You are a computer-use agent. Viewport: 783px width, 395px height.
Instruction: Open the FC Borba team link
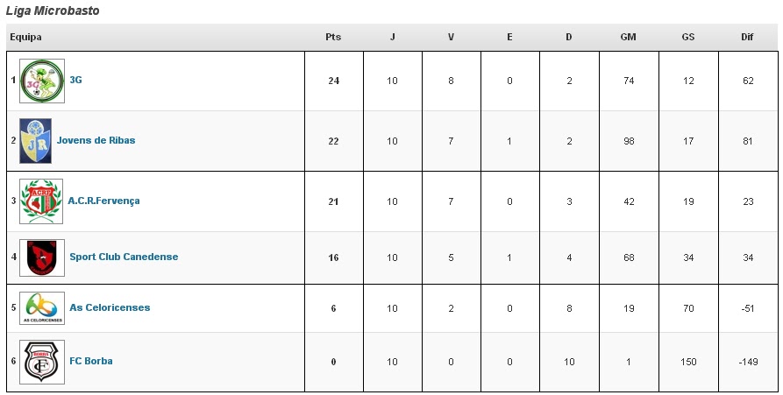91,361
